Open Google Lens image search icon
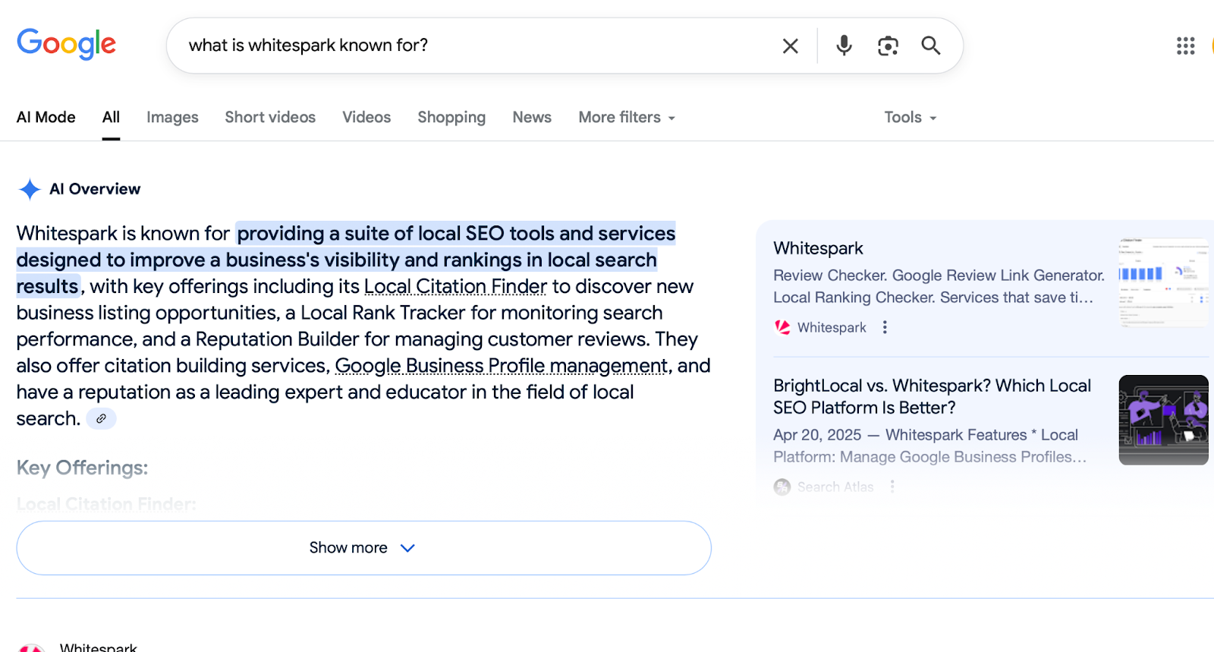1214x652 pixels. pyautogui.click(x=888, y=46)
